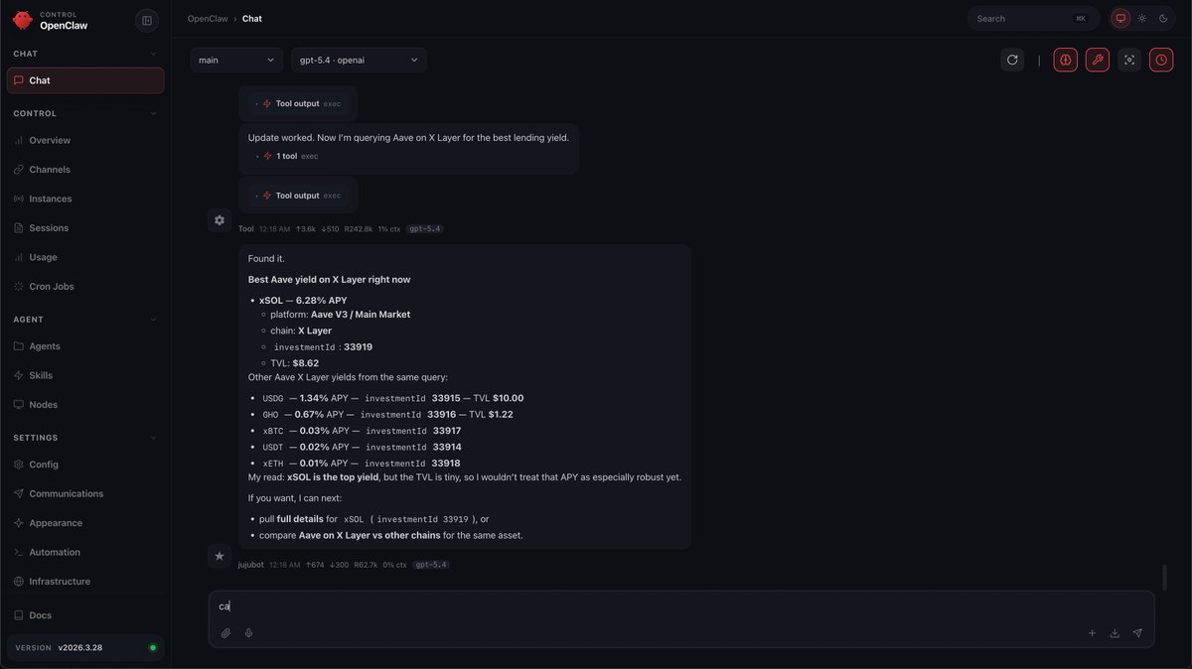Collapse the sidebar with the panel toggle
This screenshot has width=1192, height=669.
[147, 20]
